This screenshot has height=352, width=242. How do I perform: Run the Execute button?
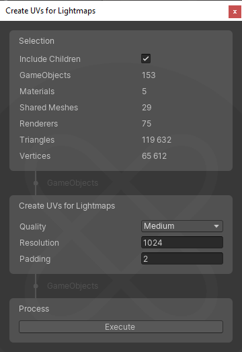[121, 327]
